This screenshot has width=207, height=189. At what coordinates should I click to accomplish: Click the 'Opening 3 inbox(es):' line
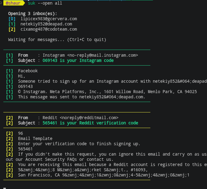(x=32, y=13)
